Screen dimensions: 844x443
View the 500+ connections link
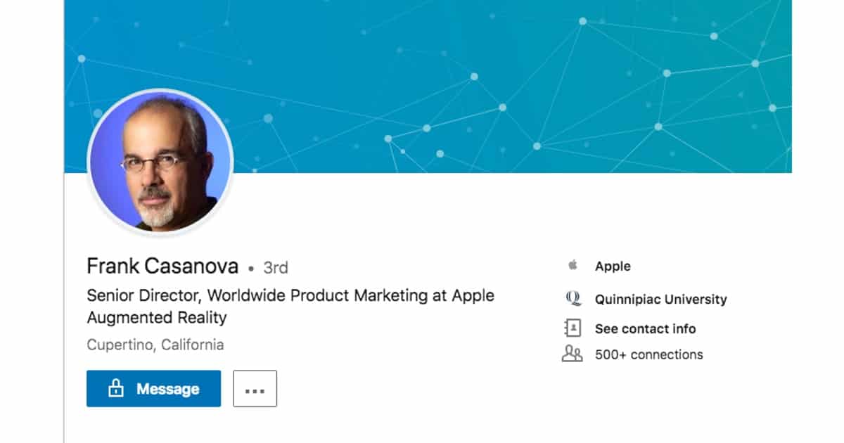coord(648,354)
